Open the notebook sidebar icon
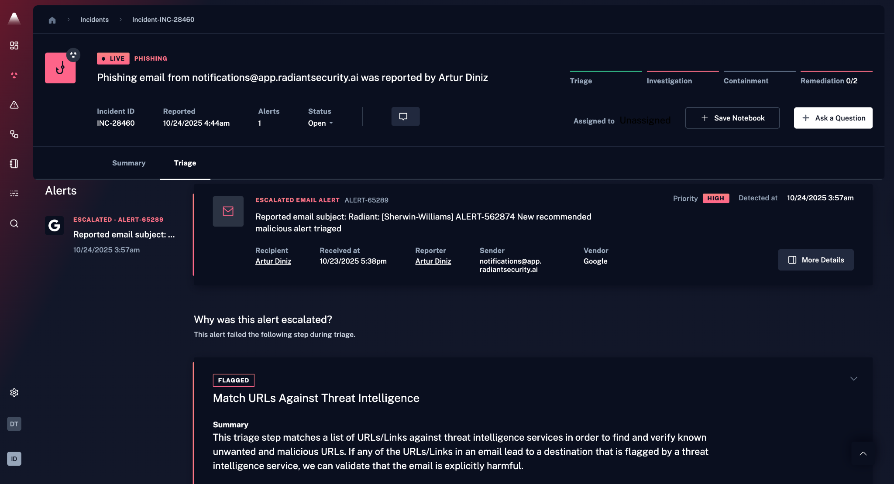 (14, 164)
